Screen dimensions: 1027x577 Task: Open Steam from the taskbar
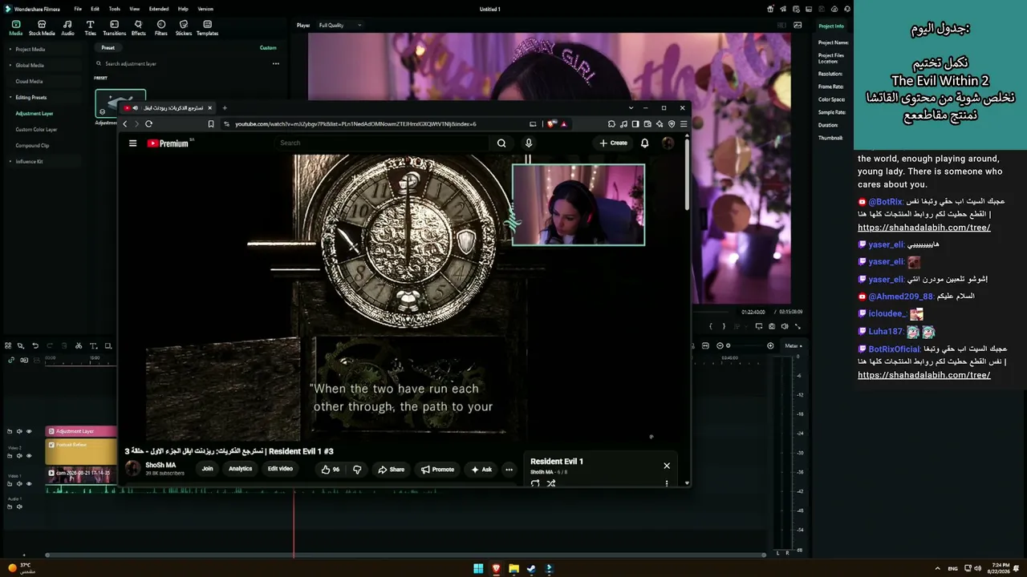pos(531,569)
